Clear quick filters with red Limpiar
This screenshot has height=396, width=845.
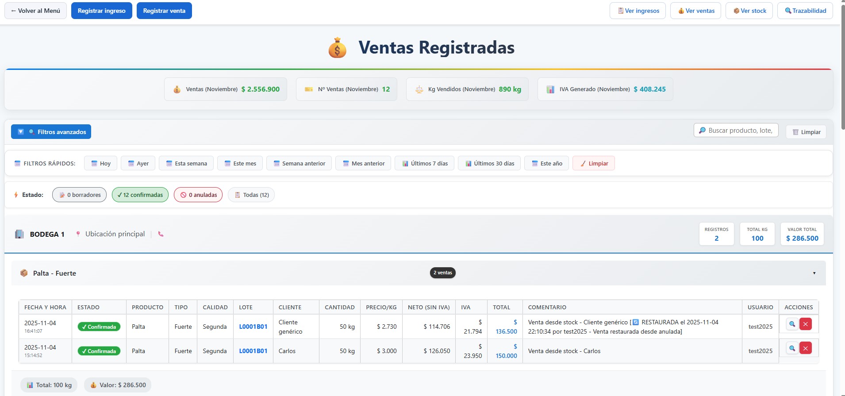tap(593, 163)
